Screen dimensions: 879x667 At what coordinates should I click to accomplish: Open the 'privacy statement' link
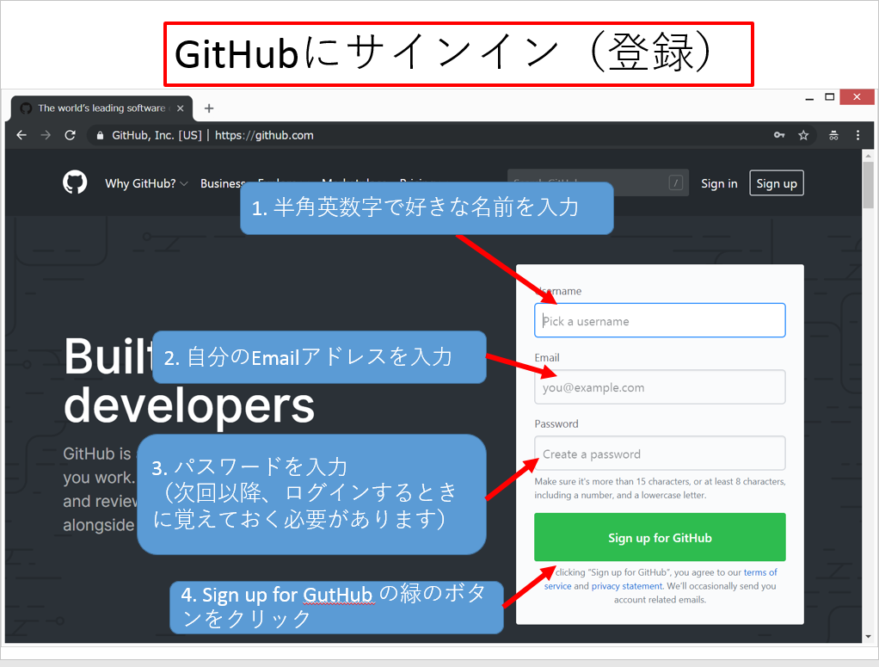(x=627, y=586)
